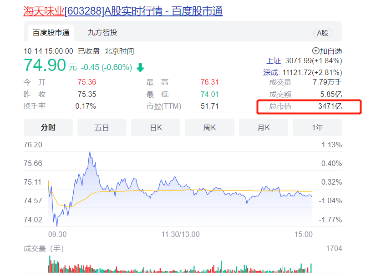Click the -1.77% percentage axis label

(x=330, y=220)
